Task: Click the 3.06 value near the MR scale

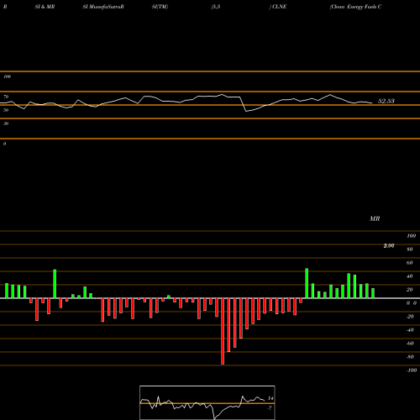Action: pos(389,246)
